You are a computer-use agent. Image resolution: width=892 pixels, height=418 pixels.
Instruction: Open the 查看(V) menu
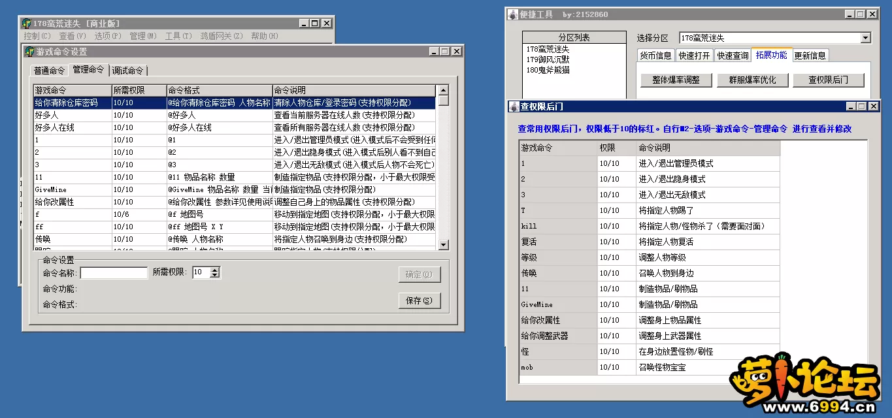coord(72,36)
